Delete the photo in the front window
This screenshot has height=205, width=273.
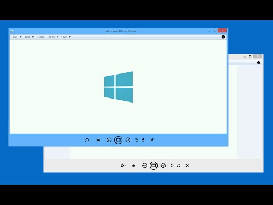click(152, 140)
